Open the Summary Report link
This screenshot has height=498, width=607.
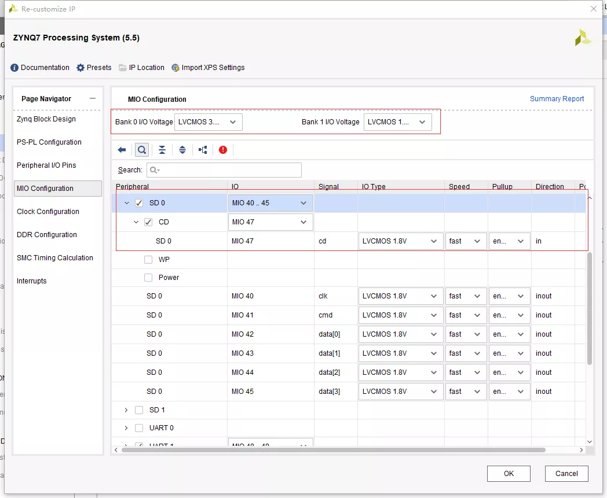pyautogui.click(x=557, y=99)
